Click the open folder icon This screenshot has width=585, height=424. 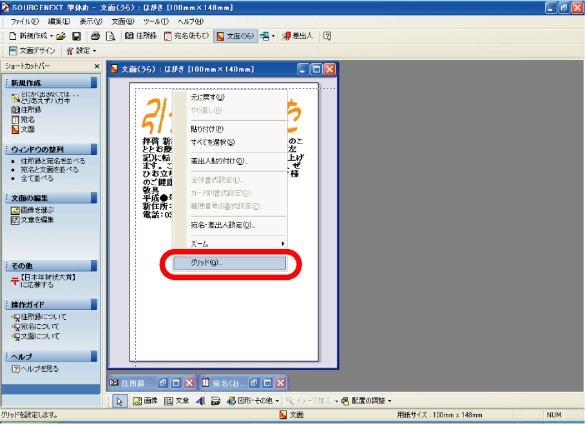point(61,36)
